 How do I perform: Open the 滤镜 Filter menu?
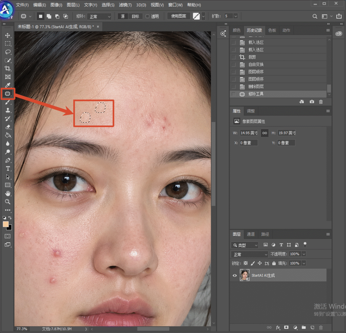(x=125, y=5)
